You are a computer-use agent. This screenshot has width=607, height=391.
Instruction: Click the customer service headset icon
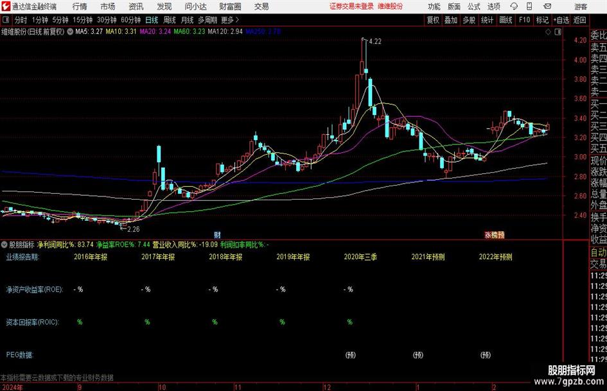click(x=514, y=6)
